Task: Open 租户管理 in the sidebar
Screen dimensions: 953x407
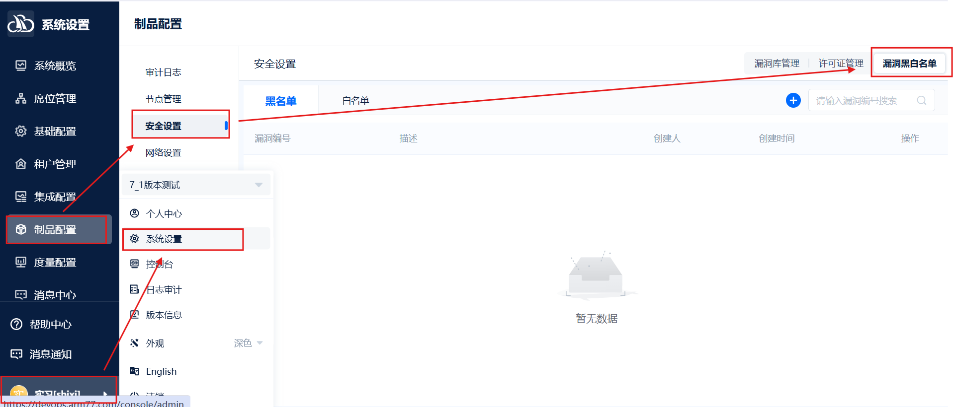Action: click(55, 164)
